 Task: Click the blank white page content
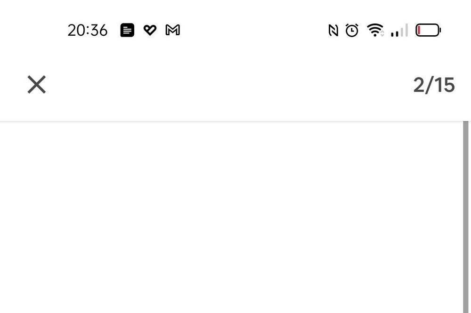[231, 216]
